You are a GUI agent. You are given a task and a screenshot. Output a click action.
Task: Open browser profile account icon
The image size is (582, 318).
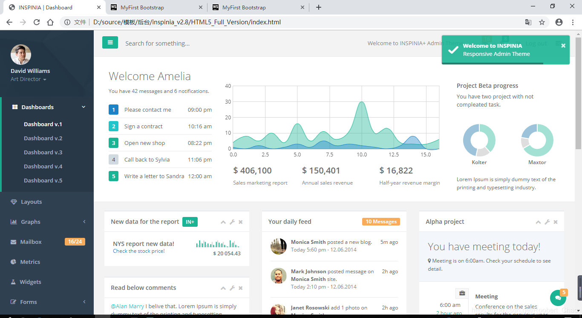pos(559,22)
